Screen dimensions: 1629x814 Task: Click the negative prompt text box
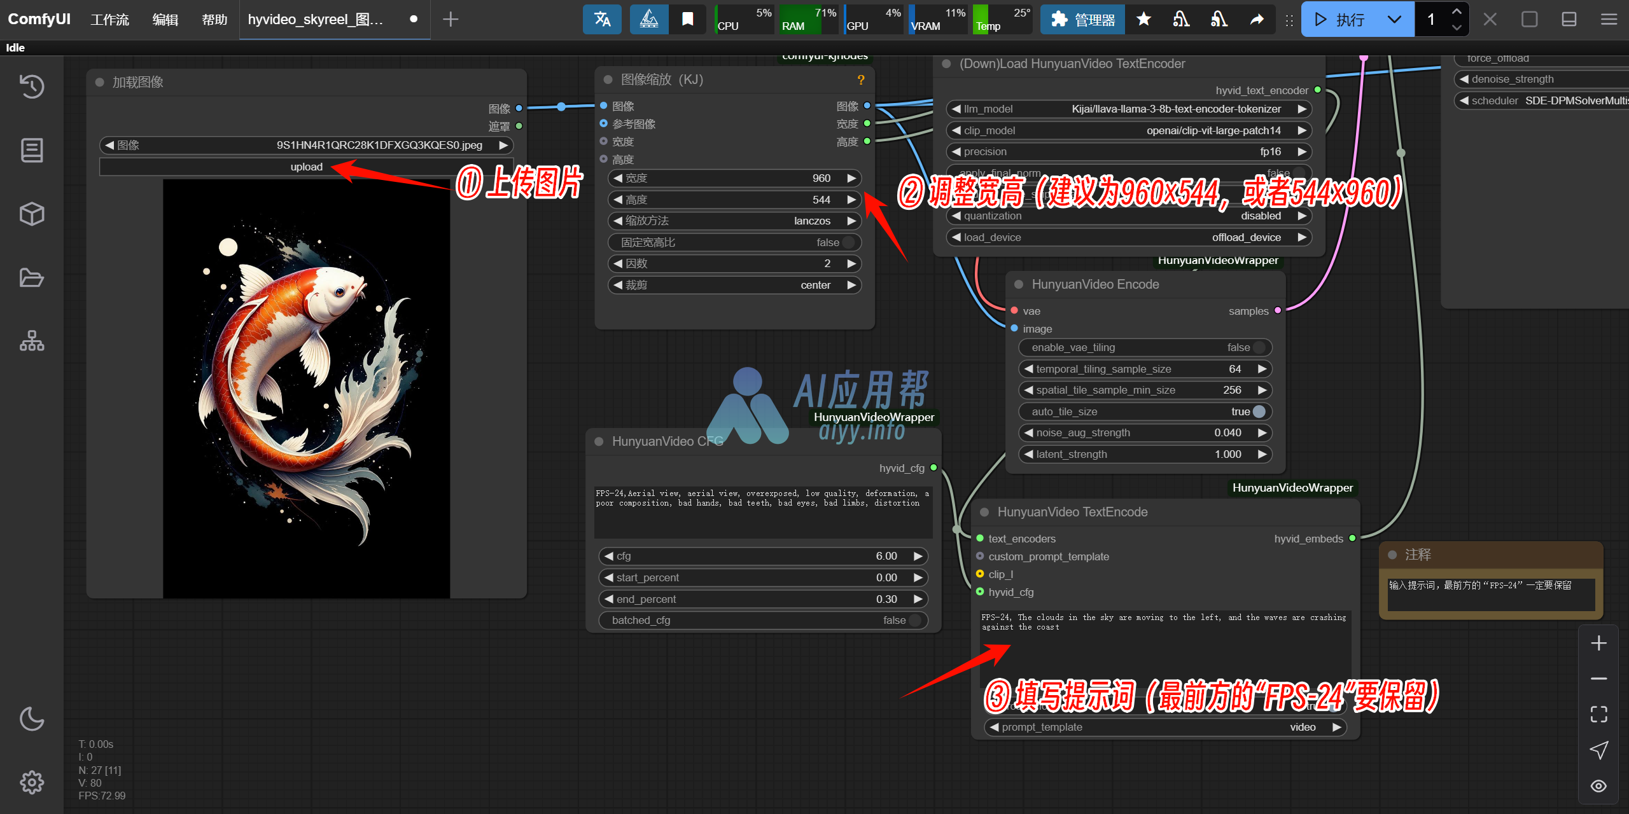coord(763,512)
